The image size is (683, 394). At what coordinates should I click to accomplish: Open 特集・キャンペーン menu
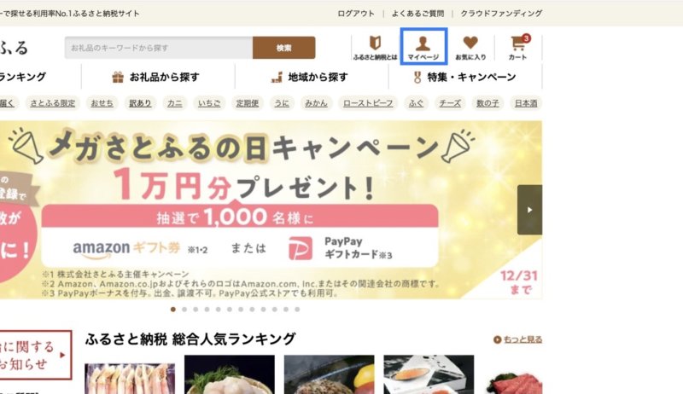(x=465, y=77)
